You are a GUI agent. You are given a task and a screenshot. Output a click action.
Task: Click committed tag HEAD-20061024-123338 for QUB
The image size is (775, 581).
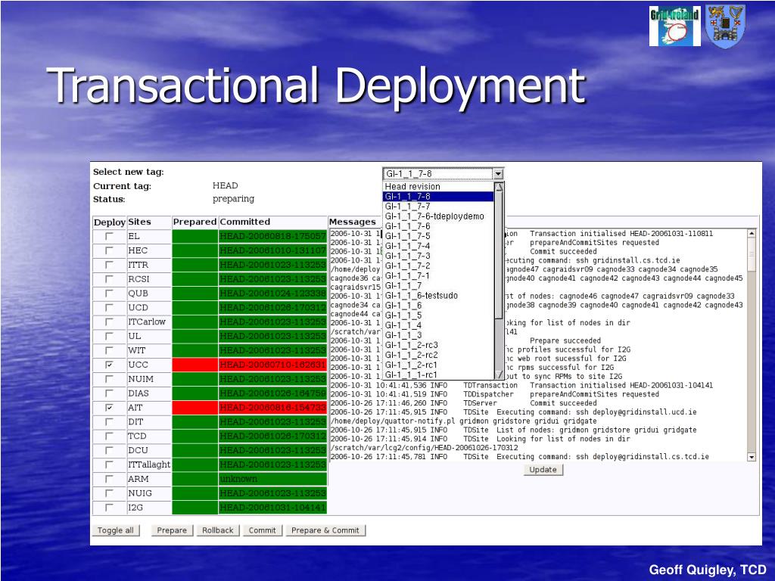point(272,294)
